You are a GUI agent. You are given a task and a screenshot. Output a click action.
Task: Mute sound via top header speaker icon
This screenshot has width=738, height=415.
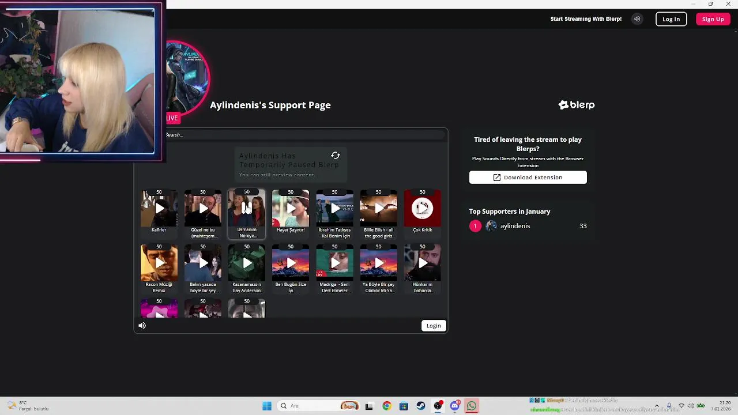[637, 19]
